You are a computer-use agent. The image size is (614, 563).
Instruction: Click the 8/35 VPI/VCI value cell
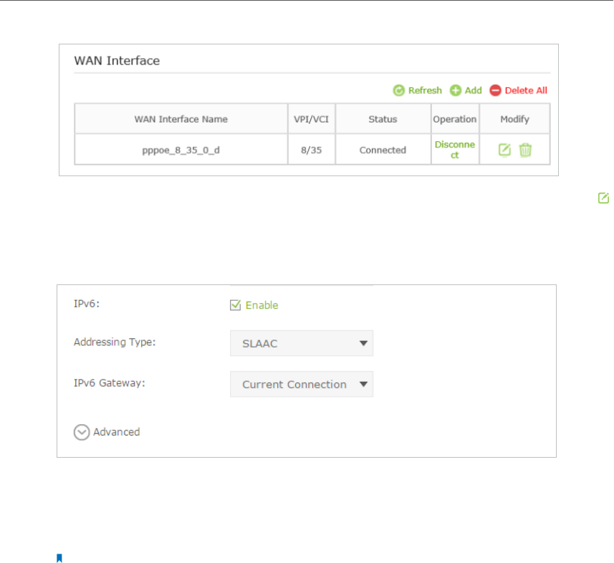tap(312, 150)
